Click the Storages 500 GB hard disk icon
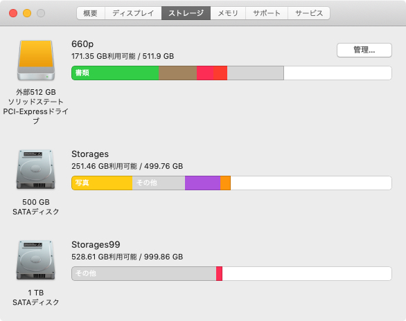 coord(36,169)
